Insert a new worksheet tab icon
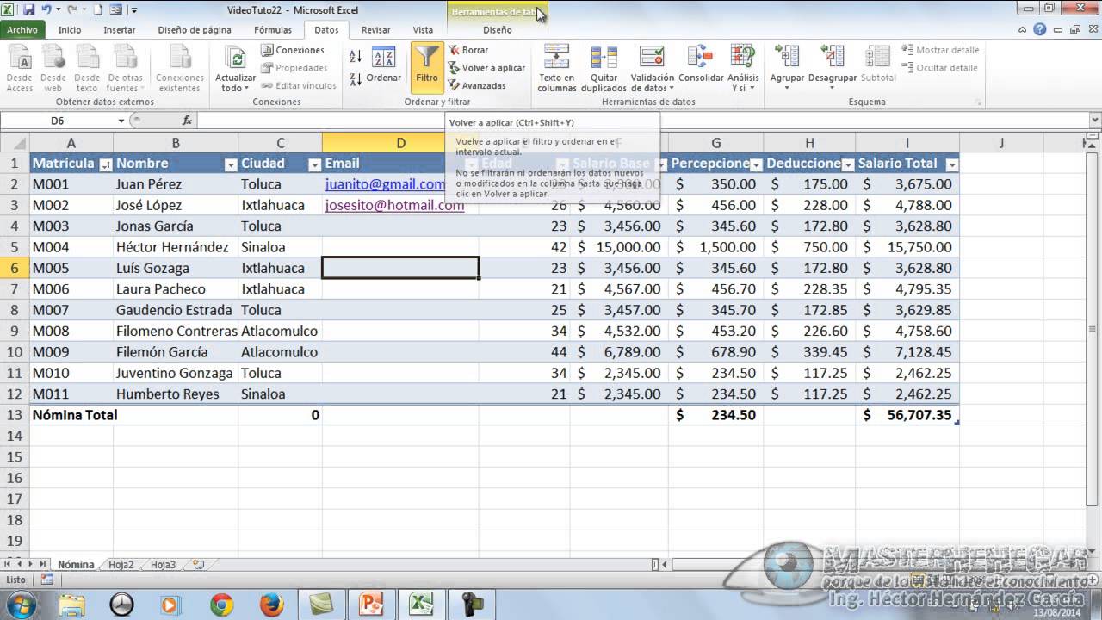 click(198, 565)
